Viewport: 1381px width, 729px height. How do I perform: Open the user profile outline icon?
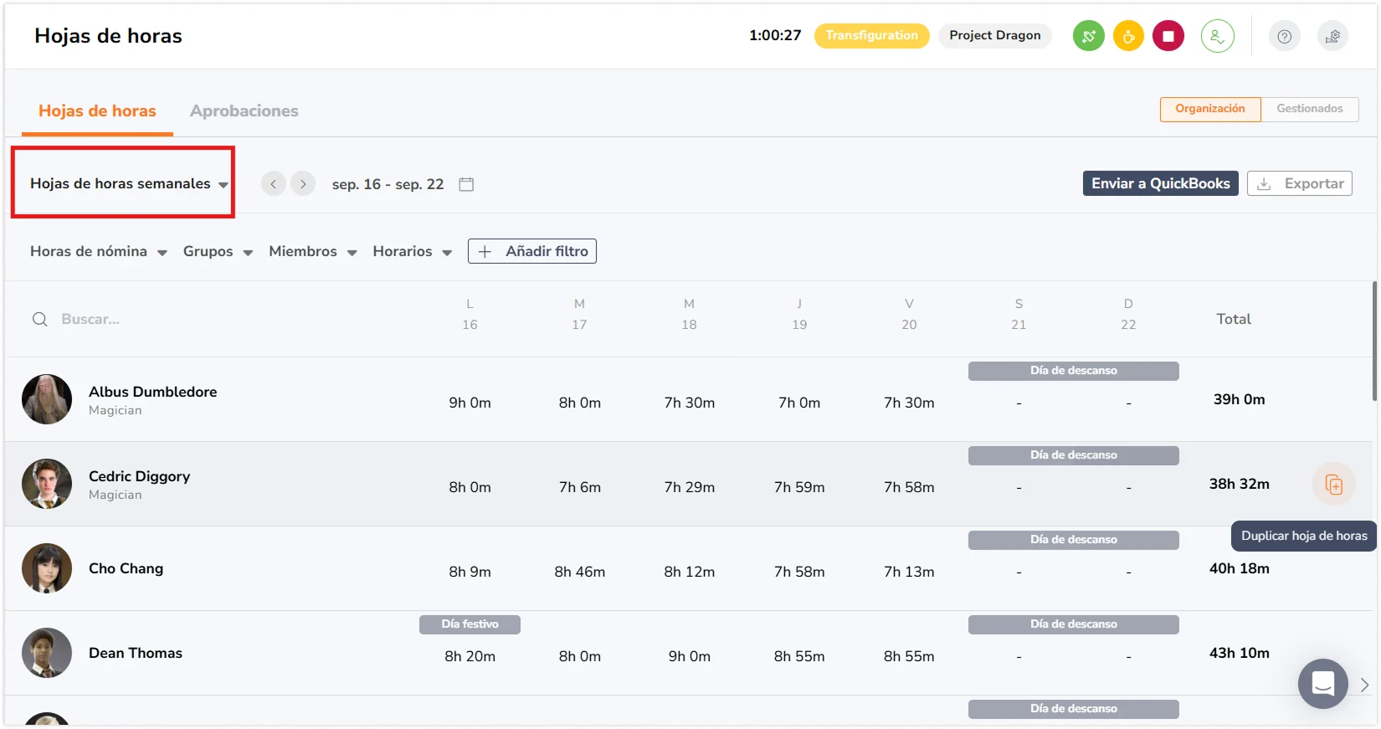click(x=1218, y=36)
